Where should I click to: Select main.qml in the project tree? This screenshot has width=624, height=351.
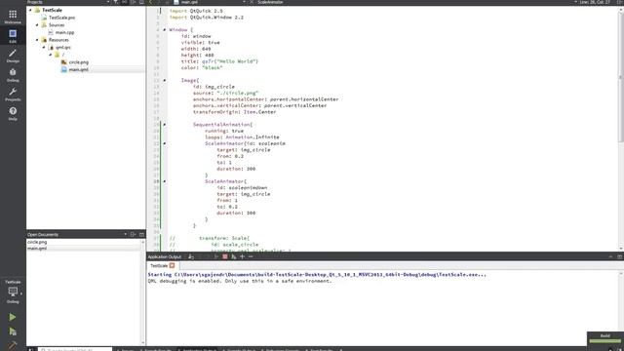78,69
